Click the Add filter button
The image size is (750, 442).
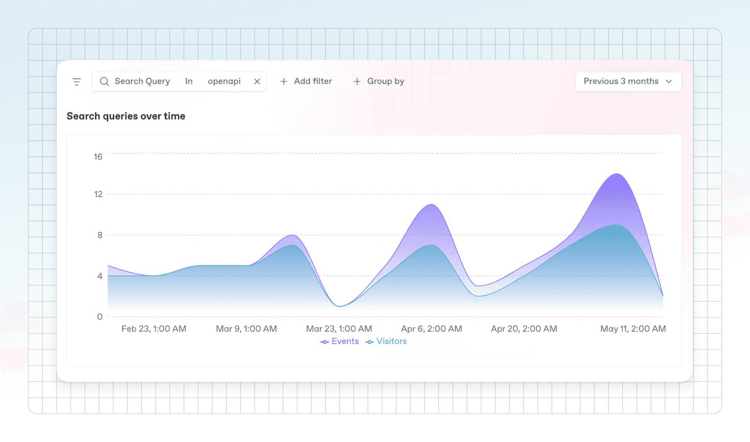pos(306,81)
